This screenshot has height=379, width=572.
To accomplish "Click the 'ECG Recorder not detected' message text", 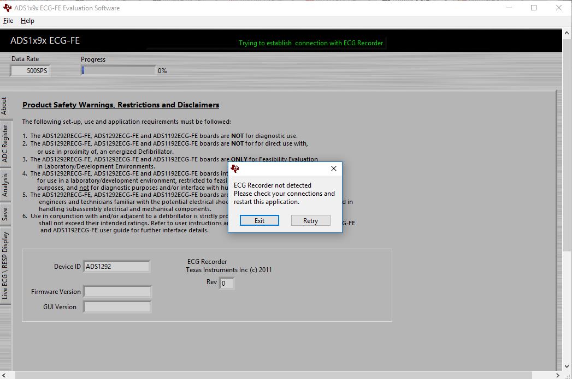I will (273, 185).
